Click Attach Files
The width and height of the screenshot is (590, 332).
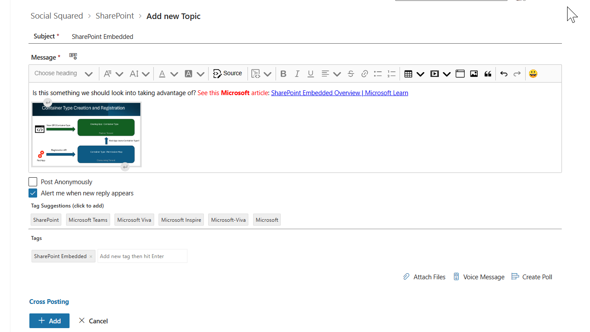(424, 277)
